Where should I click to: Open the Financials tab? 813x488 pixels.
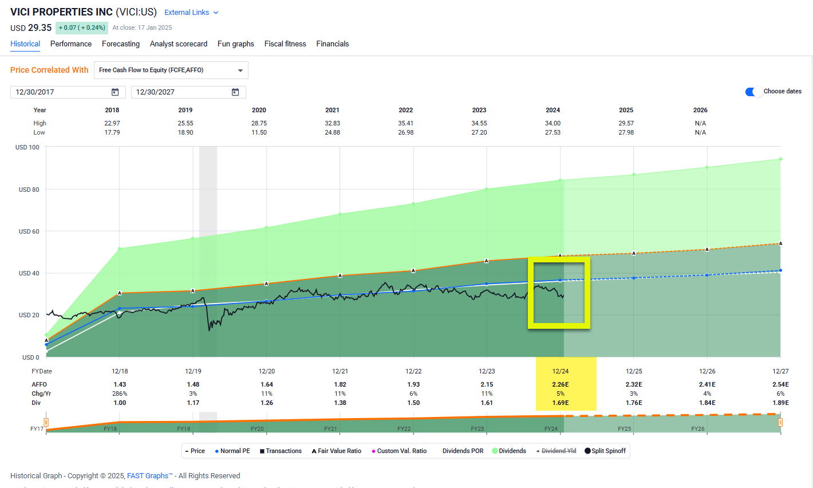[333, 44]
